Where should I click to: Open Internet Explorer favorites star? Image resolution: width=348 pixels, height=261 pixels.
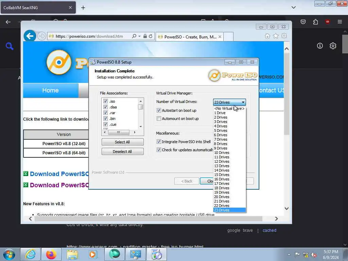point(276,36)
